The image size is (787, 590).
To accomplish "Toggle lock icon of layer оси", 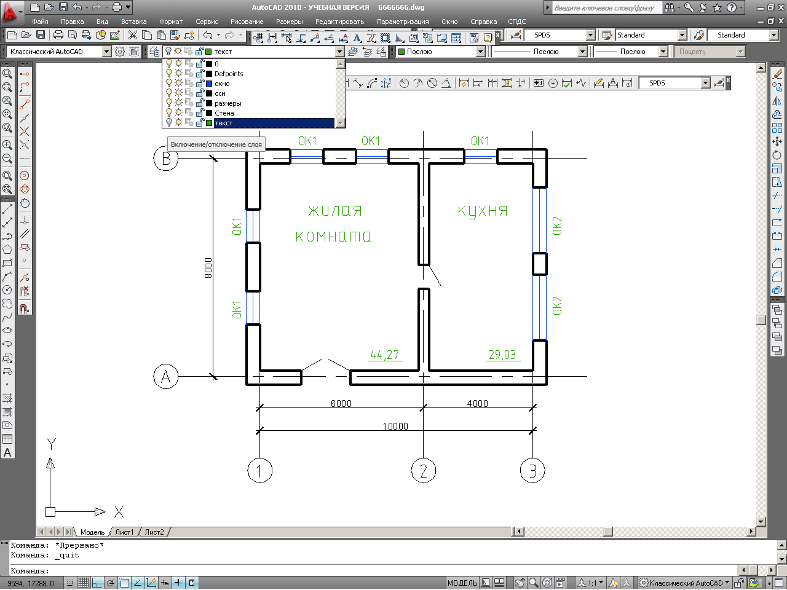I will [x=200, y=93].
